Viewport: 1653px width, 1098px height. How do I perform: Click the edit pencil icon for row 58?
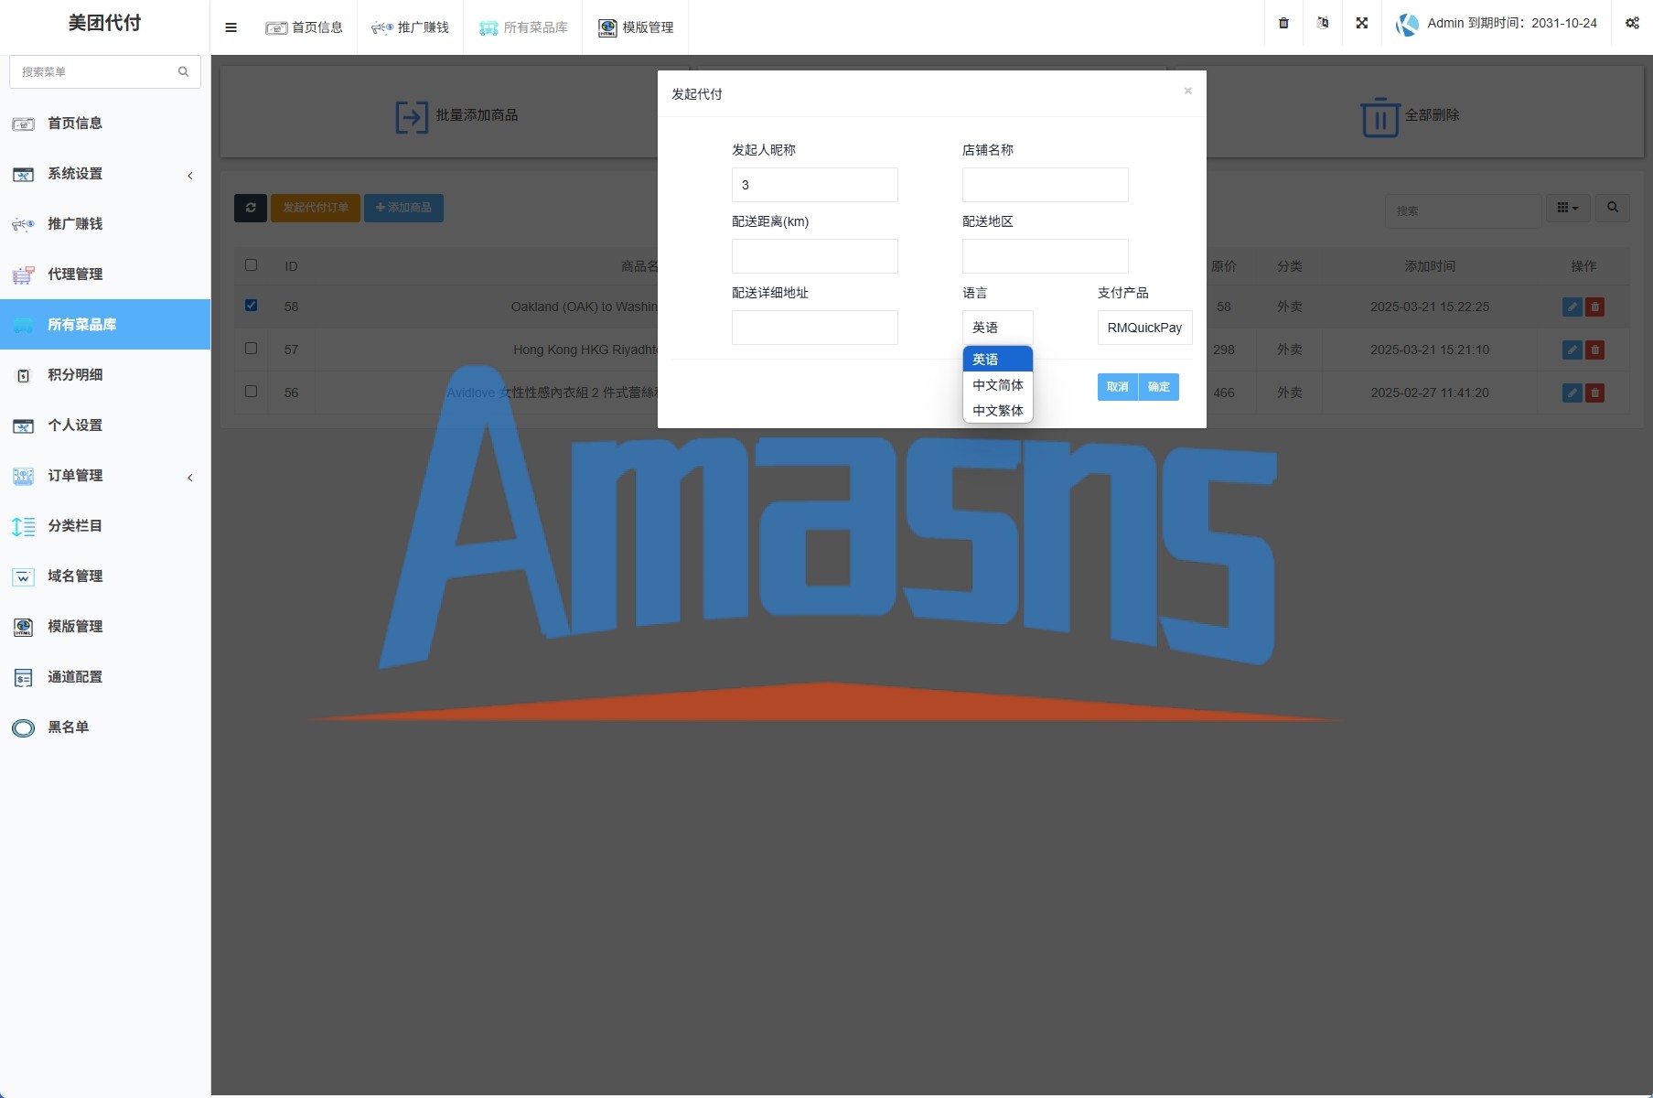(x=1572, y=307)
